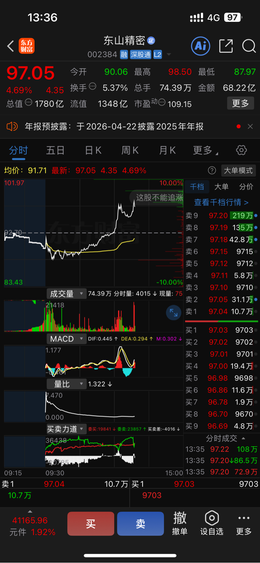Screen dimensions: 260x563
Task: Tap the smiley icon next to 市盈
Action: pos(162,102)
